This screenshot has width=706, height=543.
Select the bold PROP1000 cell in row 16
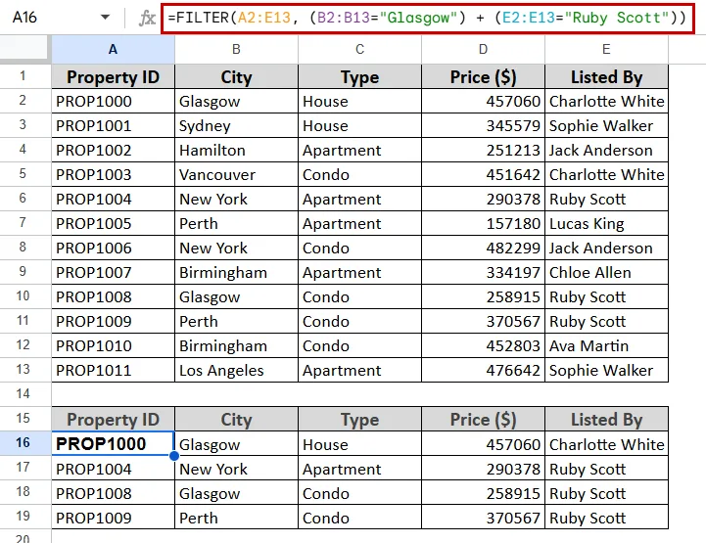pyautogui.click(x=113, y=443)
